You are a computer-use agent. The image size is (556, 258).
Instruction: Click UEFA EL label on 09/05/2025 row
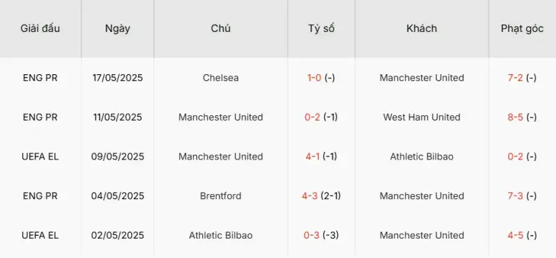(x=40, y=157)
